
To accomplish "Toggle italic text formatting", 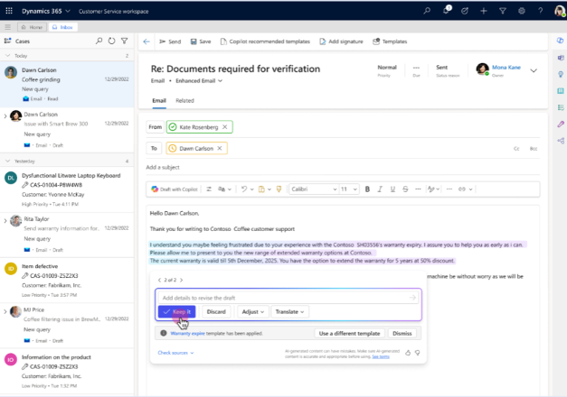I will click(x=380, y=189).
